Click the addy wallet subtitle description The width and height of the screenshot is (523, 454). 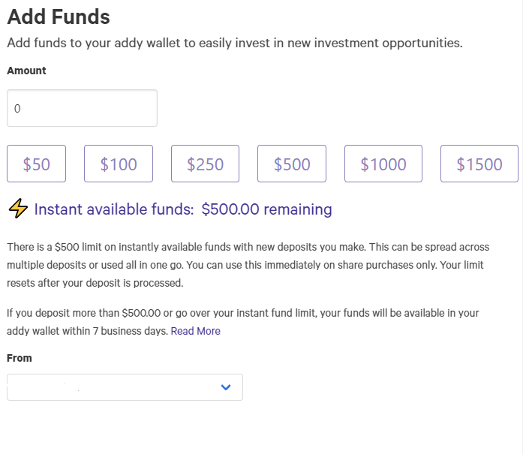(x=234, y=43)
